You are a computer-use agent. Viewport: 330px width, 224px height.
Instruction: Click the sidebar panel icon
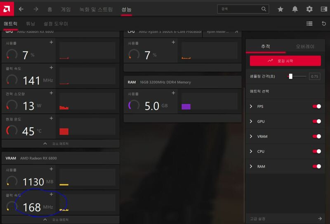[324, 9]
